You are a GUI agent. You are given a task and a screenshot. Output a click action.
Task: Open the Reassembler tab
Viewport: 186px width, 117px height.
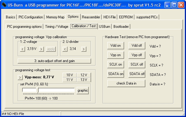coord(91,17)
